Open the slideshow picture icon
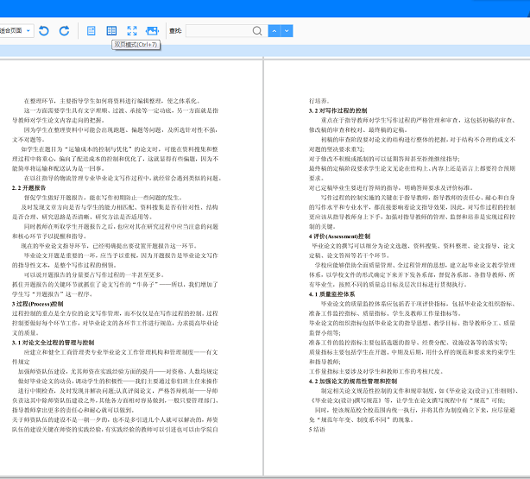 tap(152, 31)
